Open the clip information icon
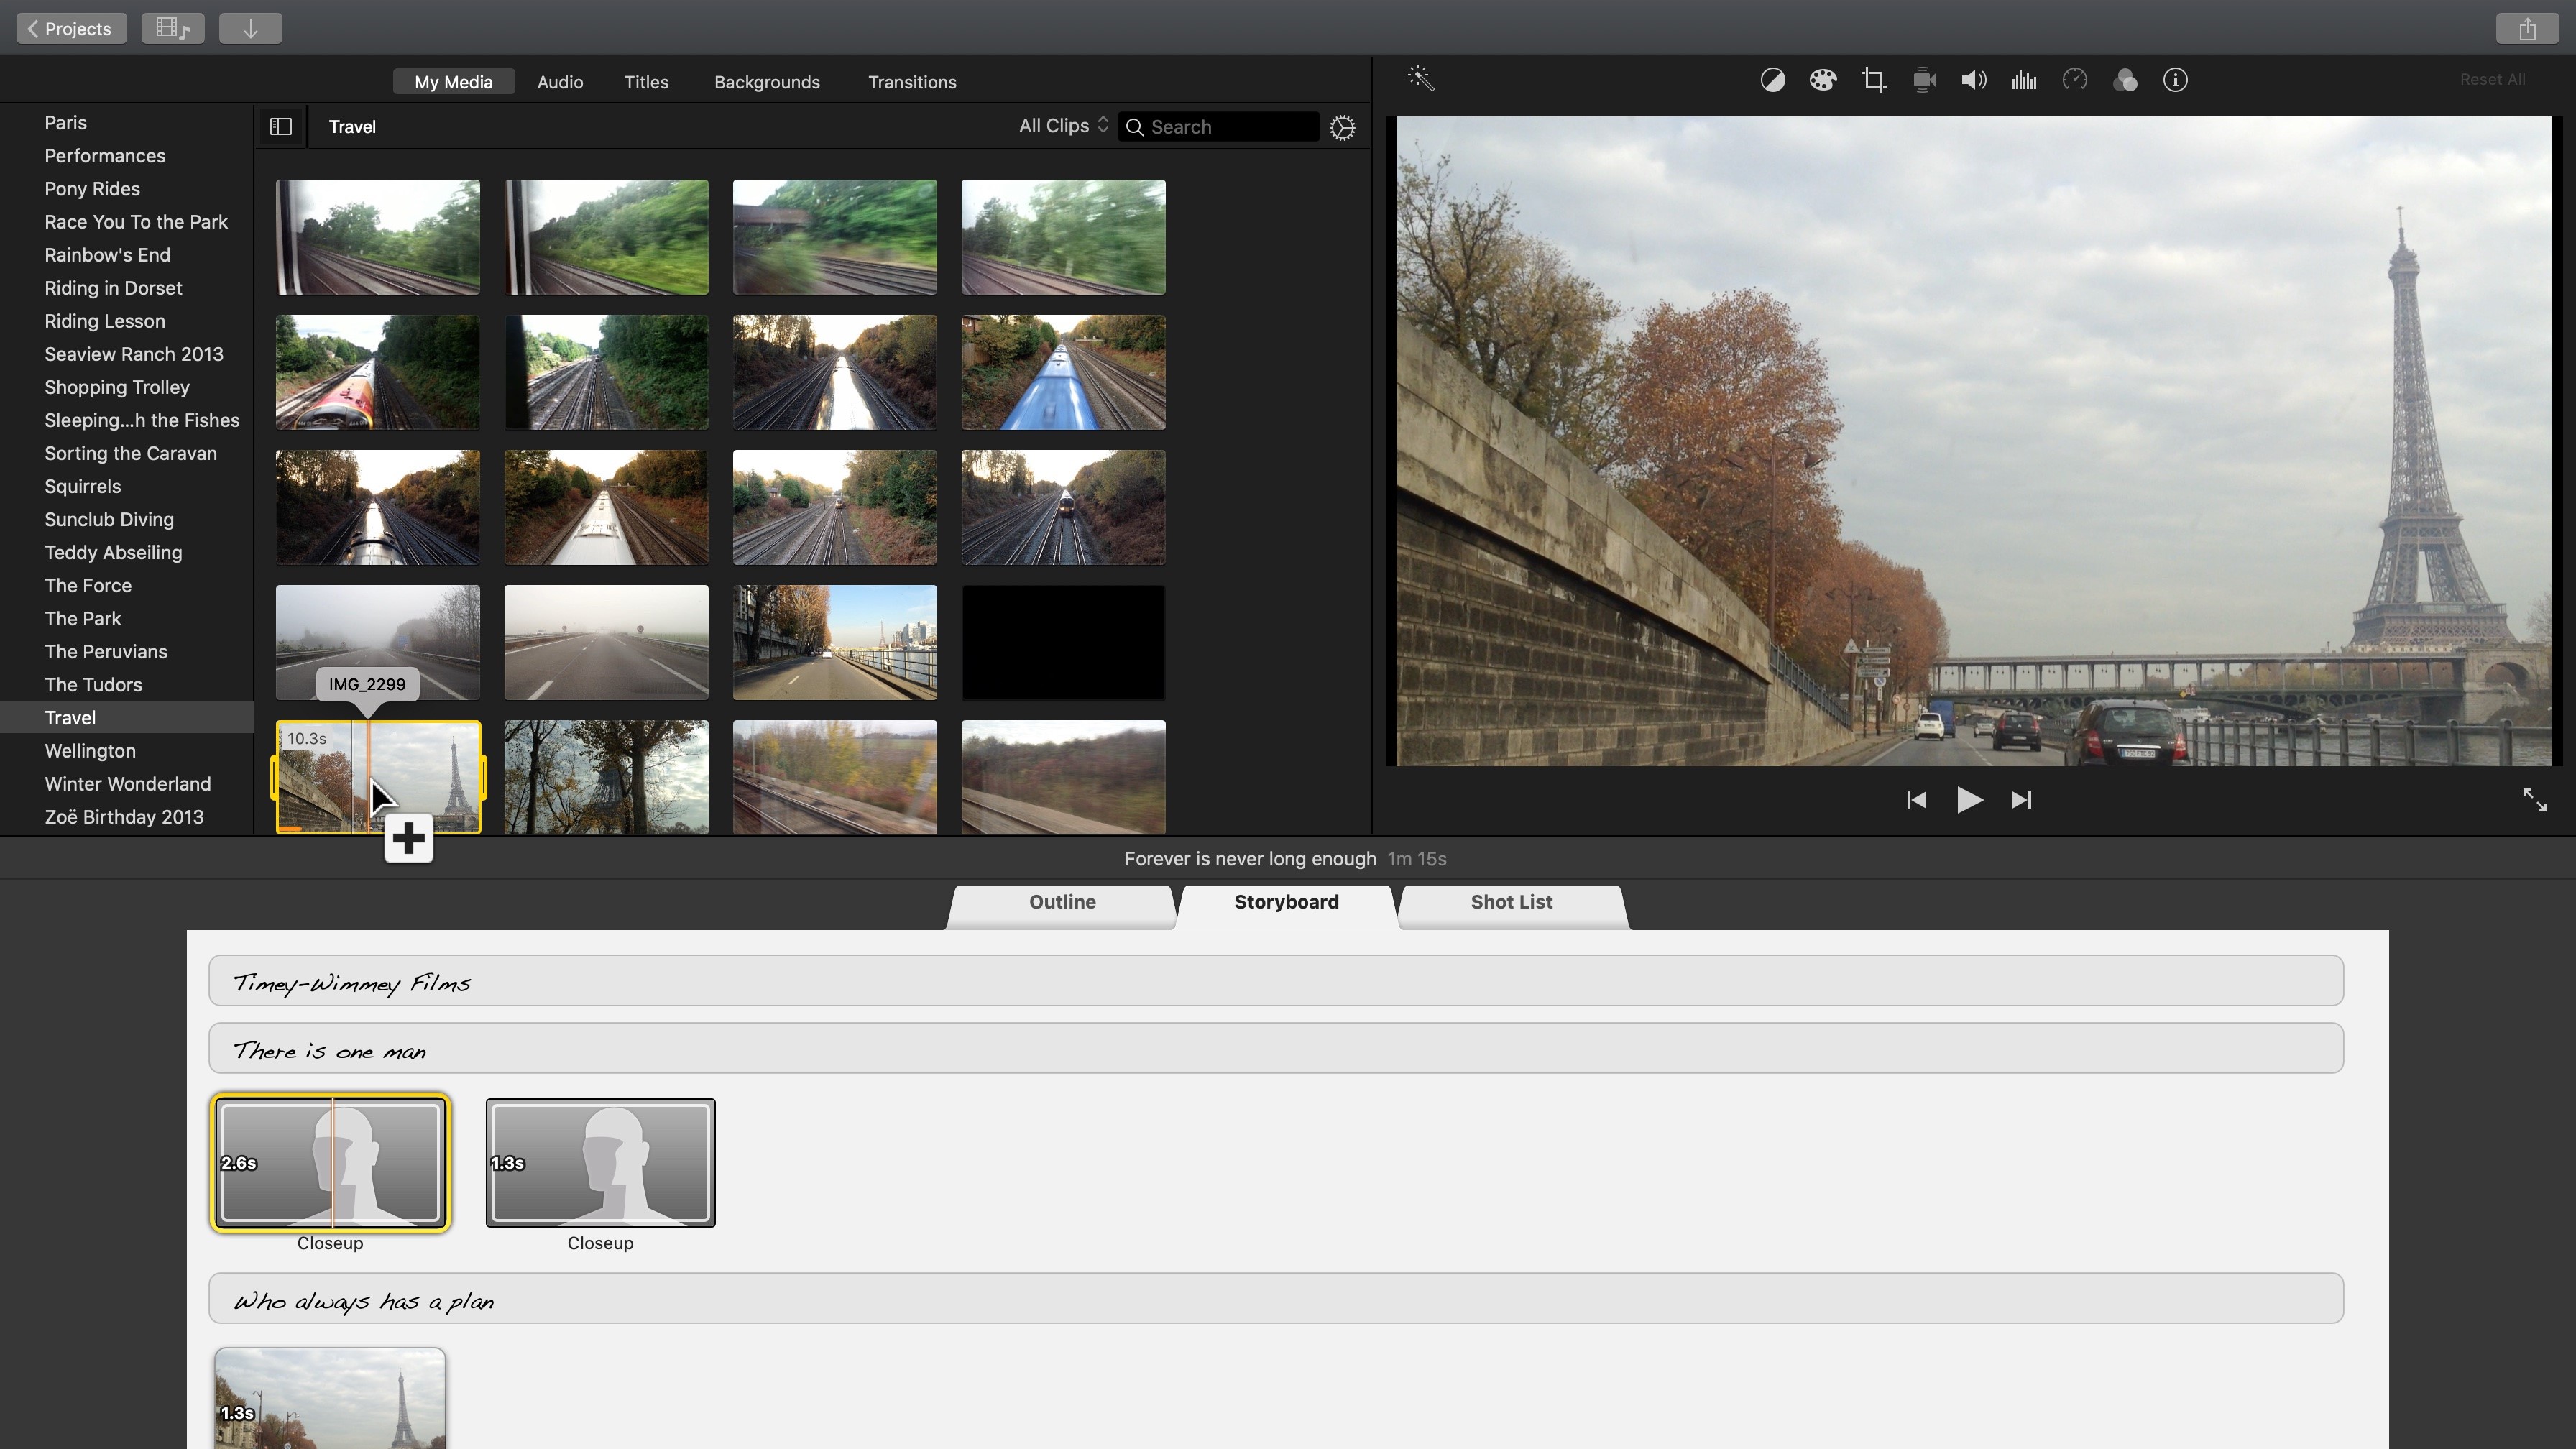This screenshot has height=1449, width=2576. 2175,80
